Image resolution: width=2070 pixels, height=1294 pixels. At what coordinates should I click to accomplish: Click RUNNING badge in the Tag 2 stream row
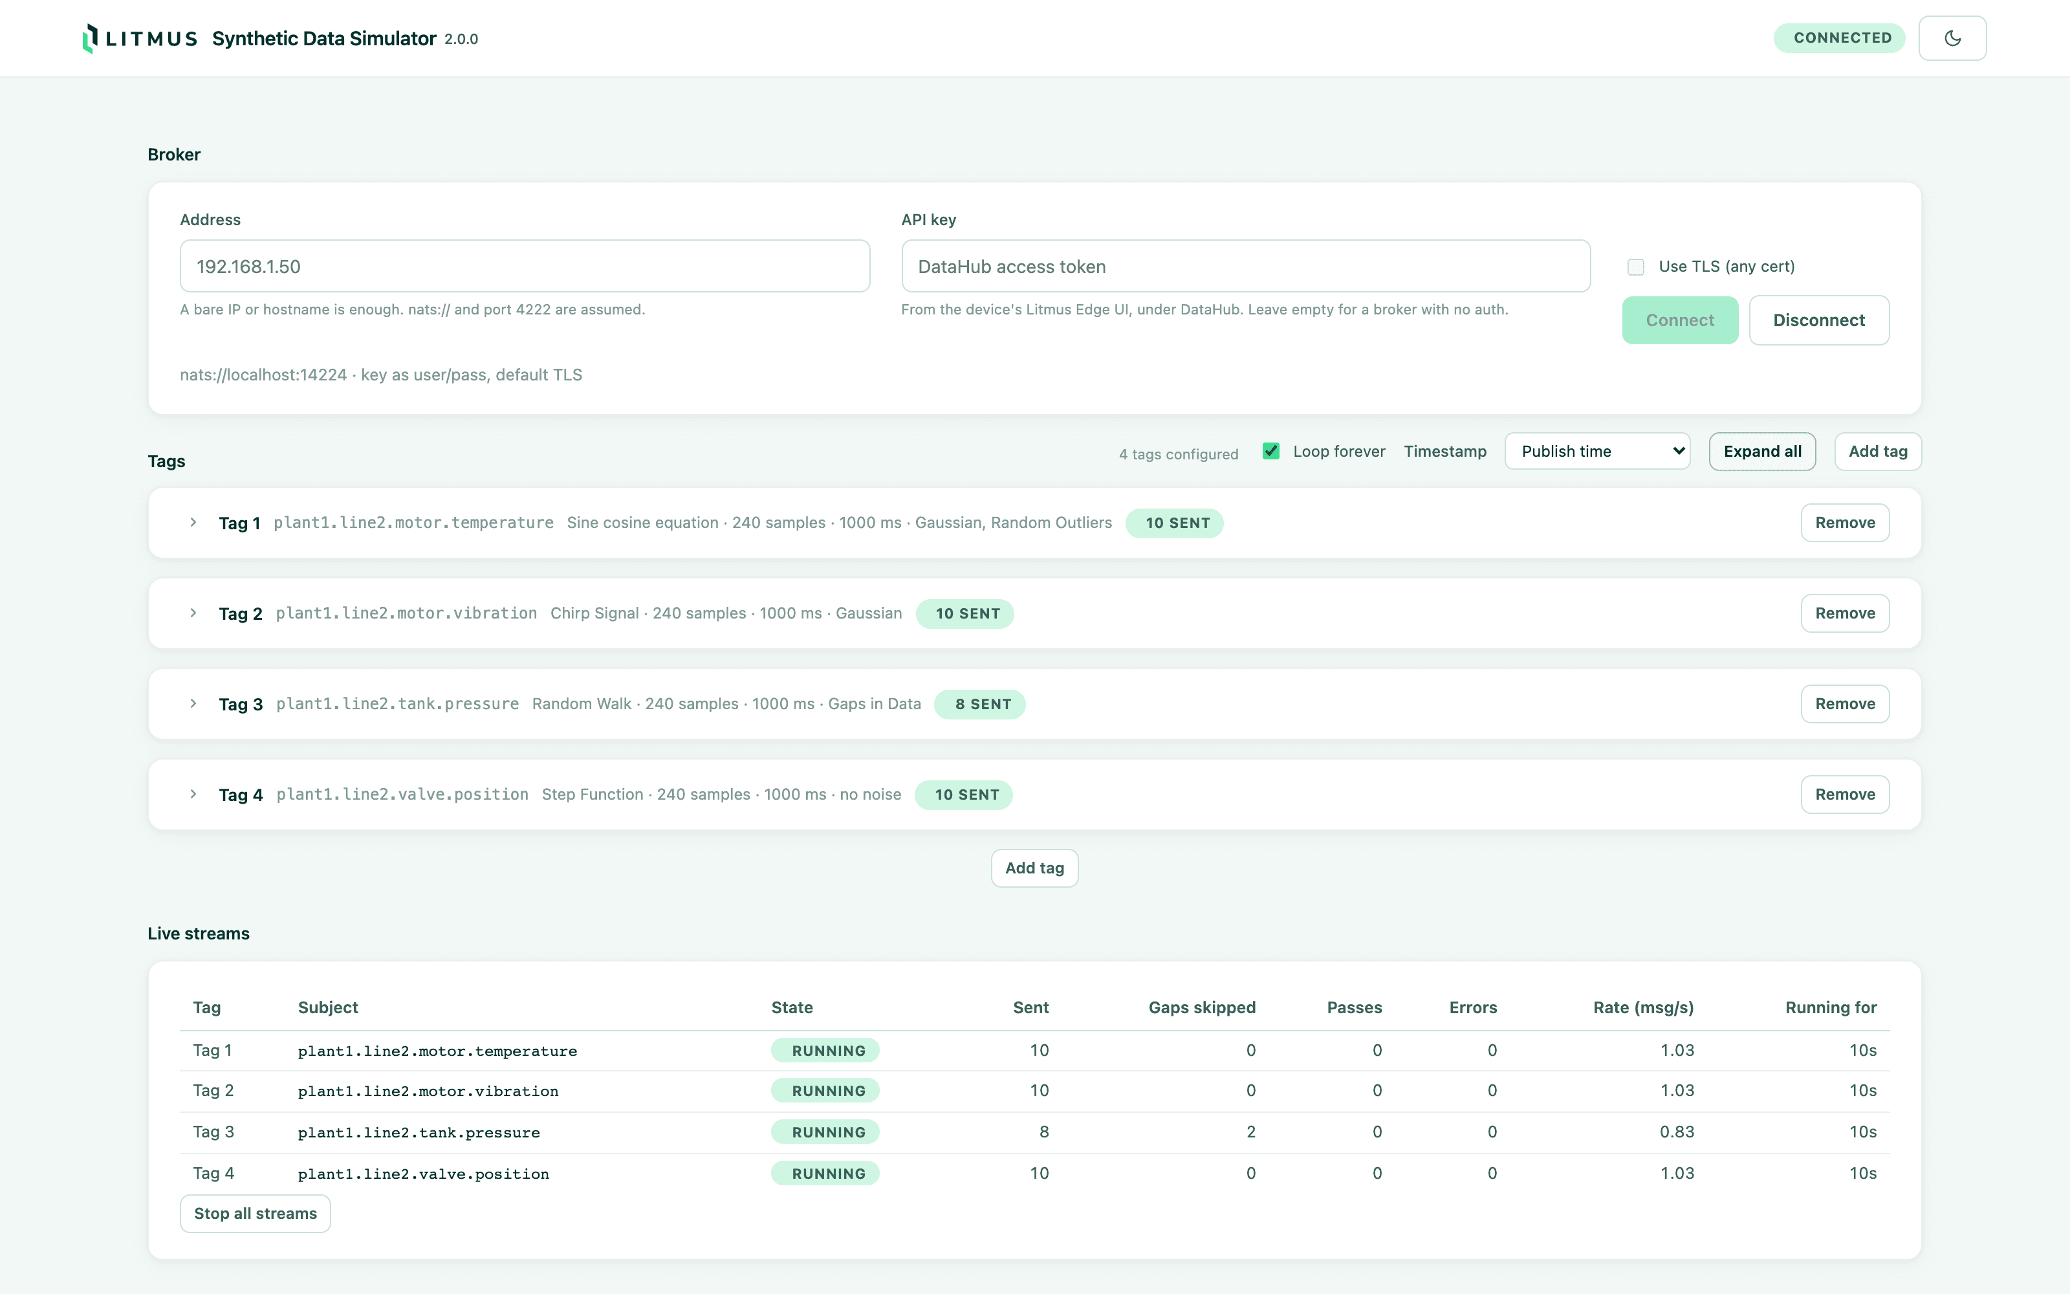click(x=825, y=1090)
